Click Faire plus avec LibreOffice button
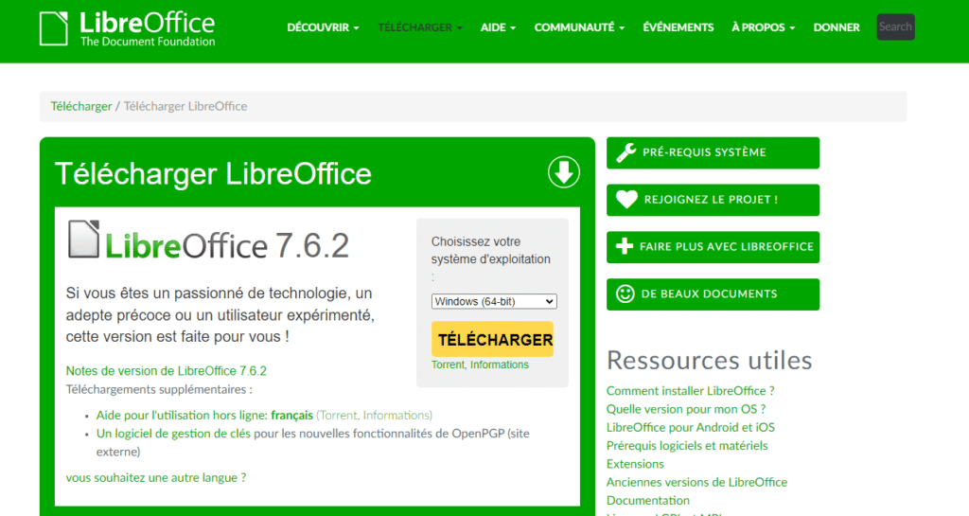The image size is (969, 516). pos(714,247)
